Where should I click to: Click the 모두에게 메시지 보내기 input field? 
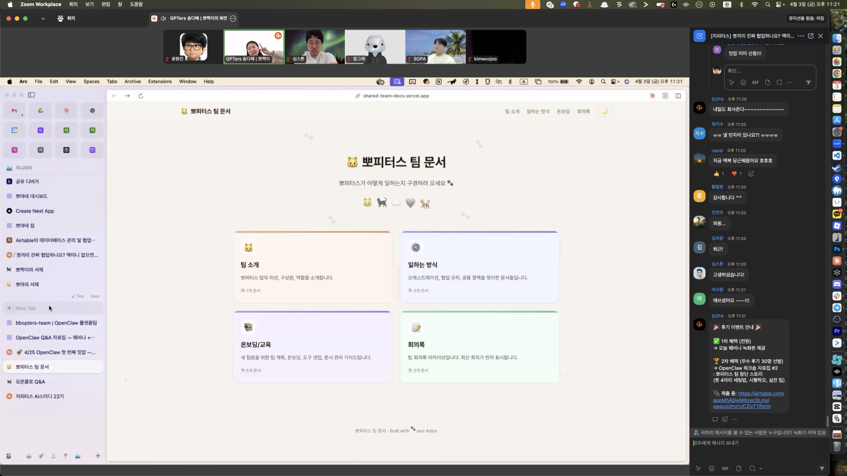pyautogui.click(x=756, y=443)
